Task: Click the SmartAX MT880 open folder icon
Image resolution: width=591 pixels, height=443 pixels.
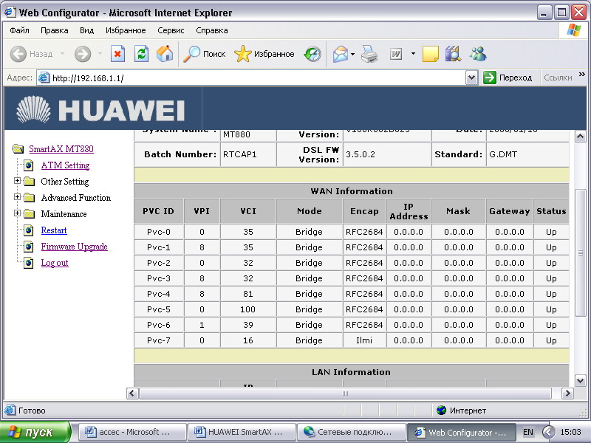Action: (x=18, y=149)
